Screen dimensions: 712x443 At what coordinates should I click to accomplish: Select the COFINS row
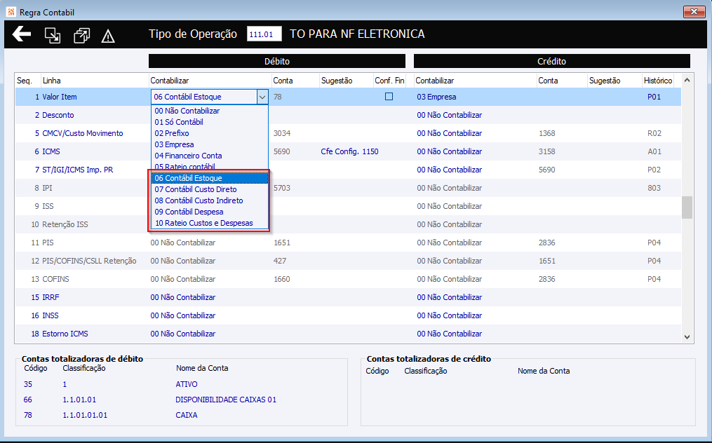point(348,279)
